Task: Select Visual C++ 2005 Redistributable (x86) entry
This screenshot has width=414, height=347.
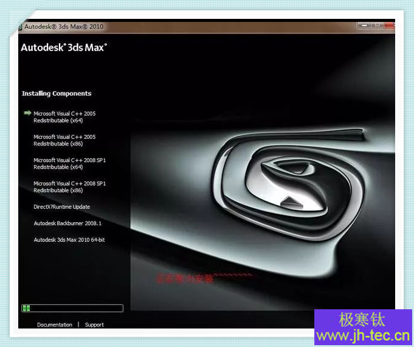Action: pyautogui.click(x=64, y=140)
